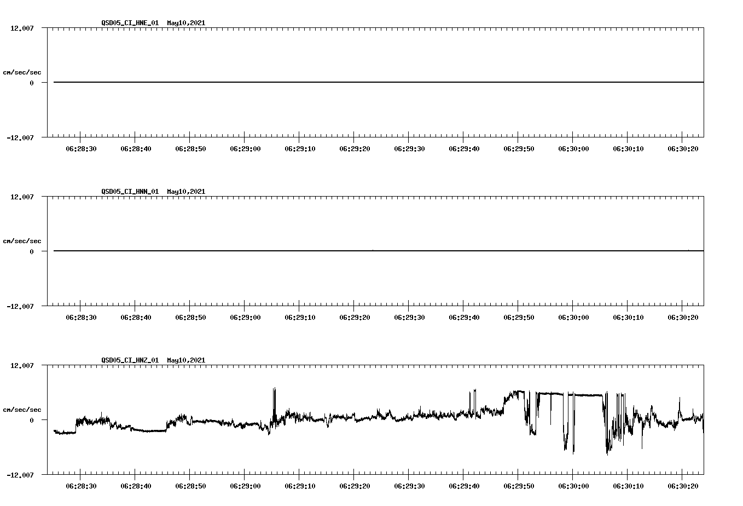
Task: Click cm/sec/sec unit label on HNZ plot
Action: pyautogui.click(x=22, y=410)
